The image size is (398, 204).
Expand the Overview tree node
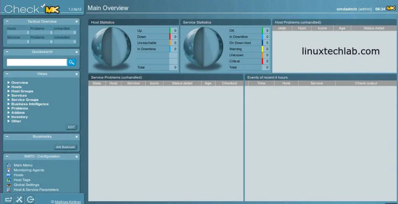point(9,82)
